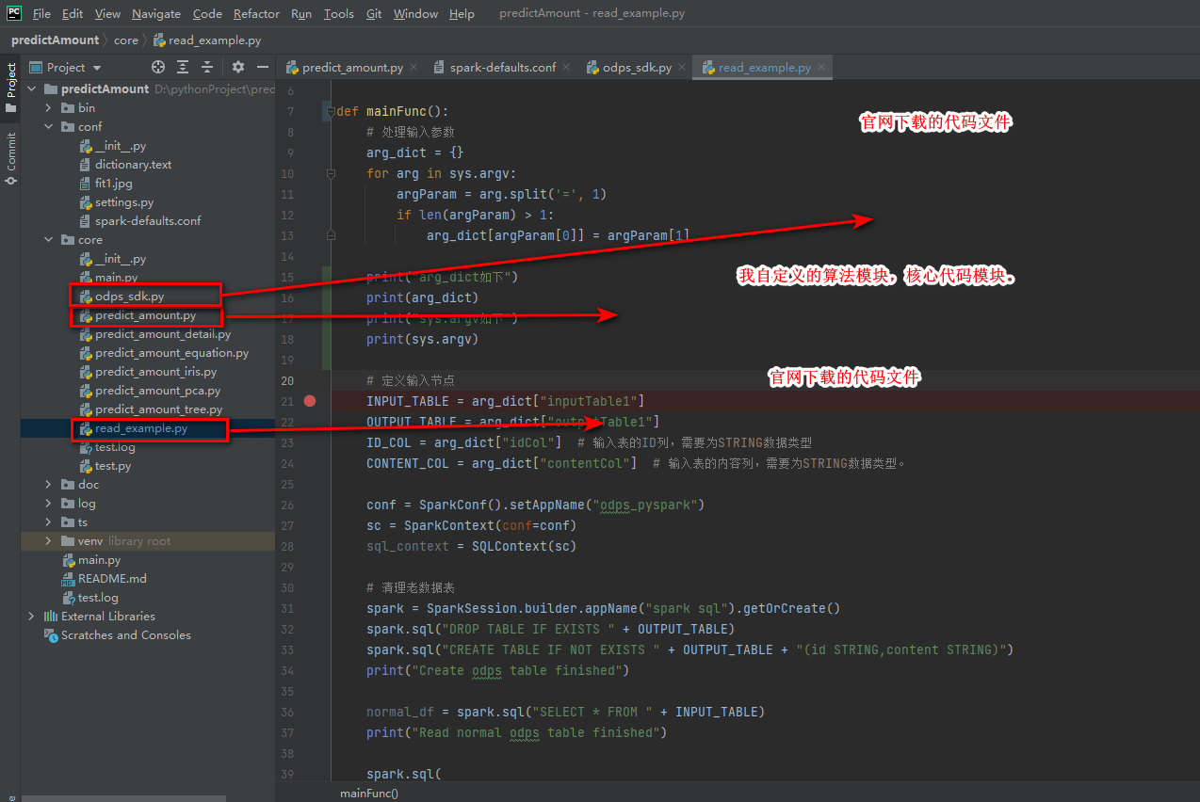The width and height of the screenshot is (1200, 802).
Task: Open the Refactor menu
Action: click(x=256, y=14)
